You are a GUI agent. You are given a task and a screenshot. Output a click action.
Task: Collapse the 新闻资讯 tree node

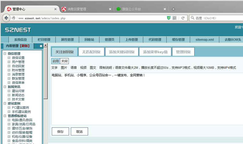[5, 87]
